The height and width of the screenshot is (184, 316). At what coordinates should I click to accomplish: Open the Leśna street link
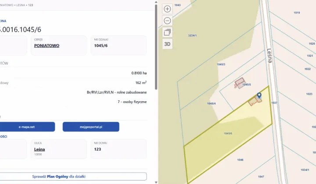click(39, 149)
